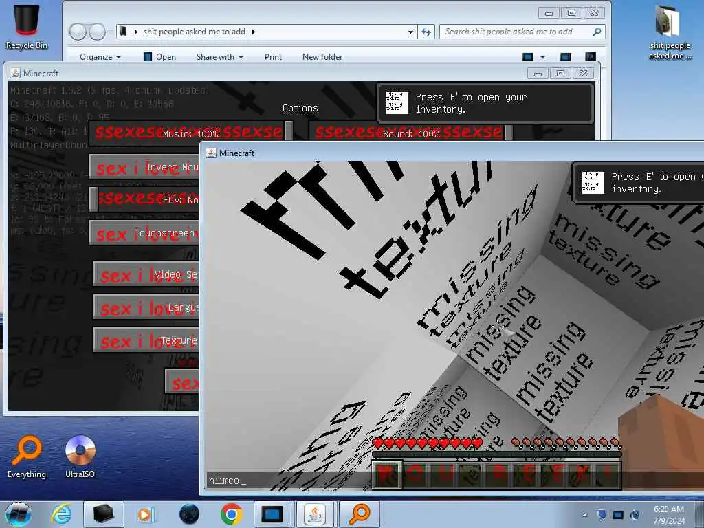This screenshot has width=704, height=528.
Task: Open the Everything search desktop shortcut
Action: tap(27, 456)
